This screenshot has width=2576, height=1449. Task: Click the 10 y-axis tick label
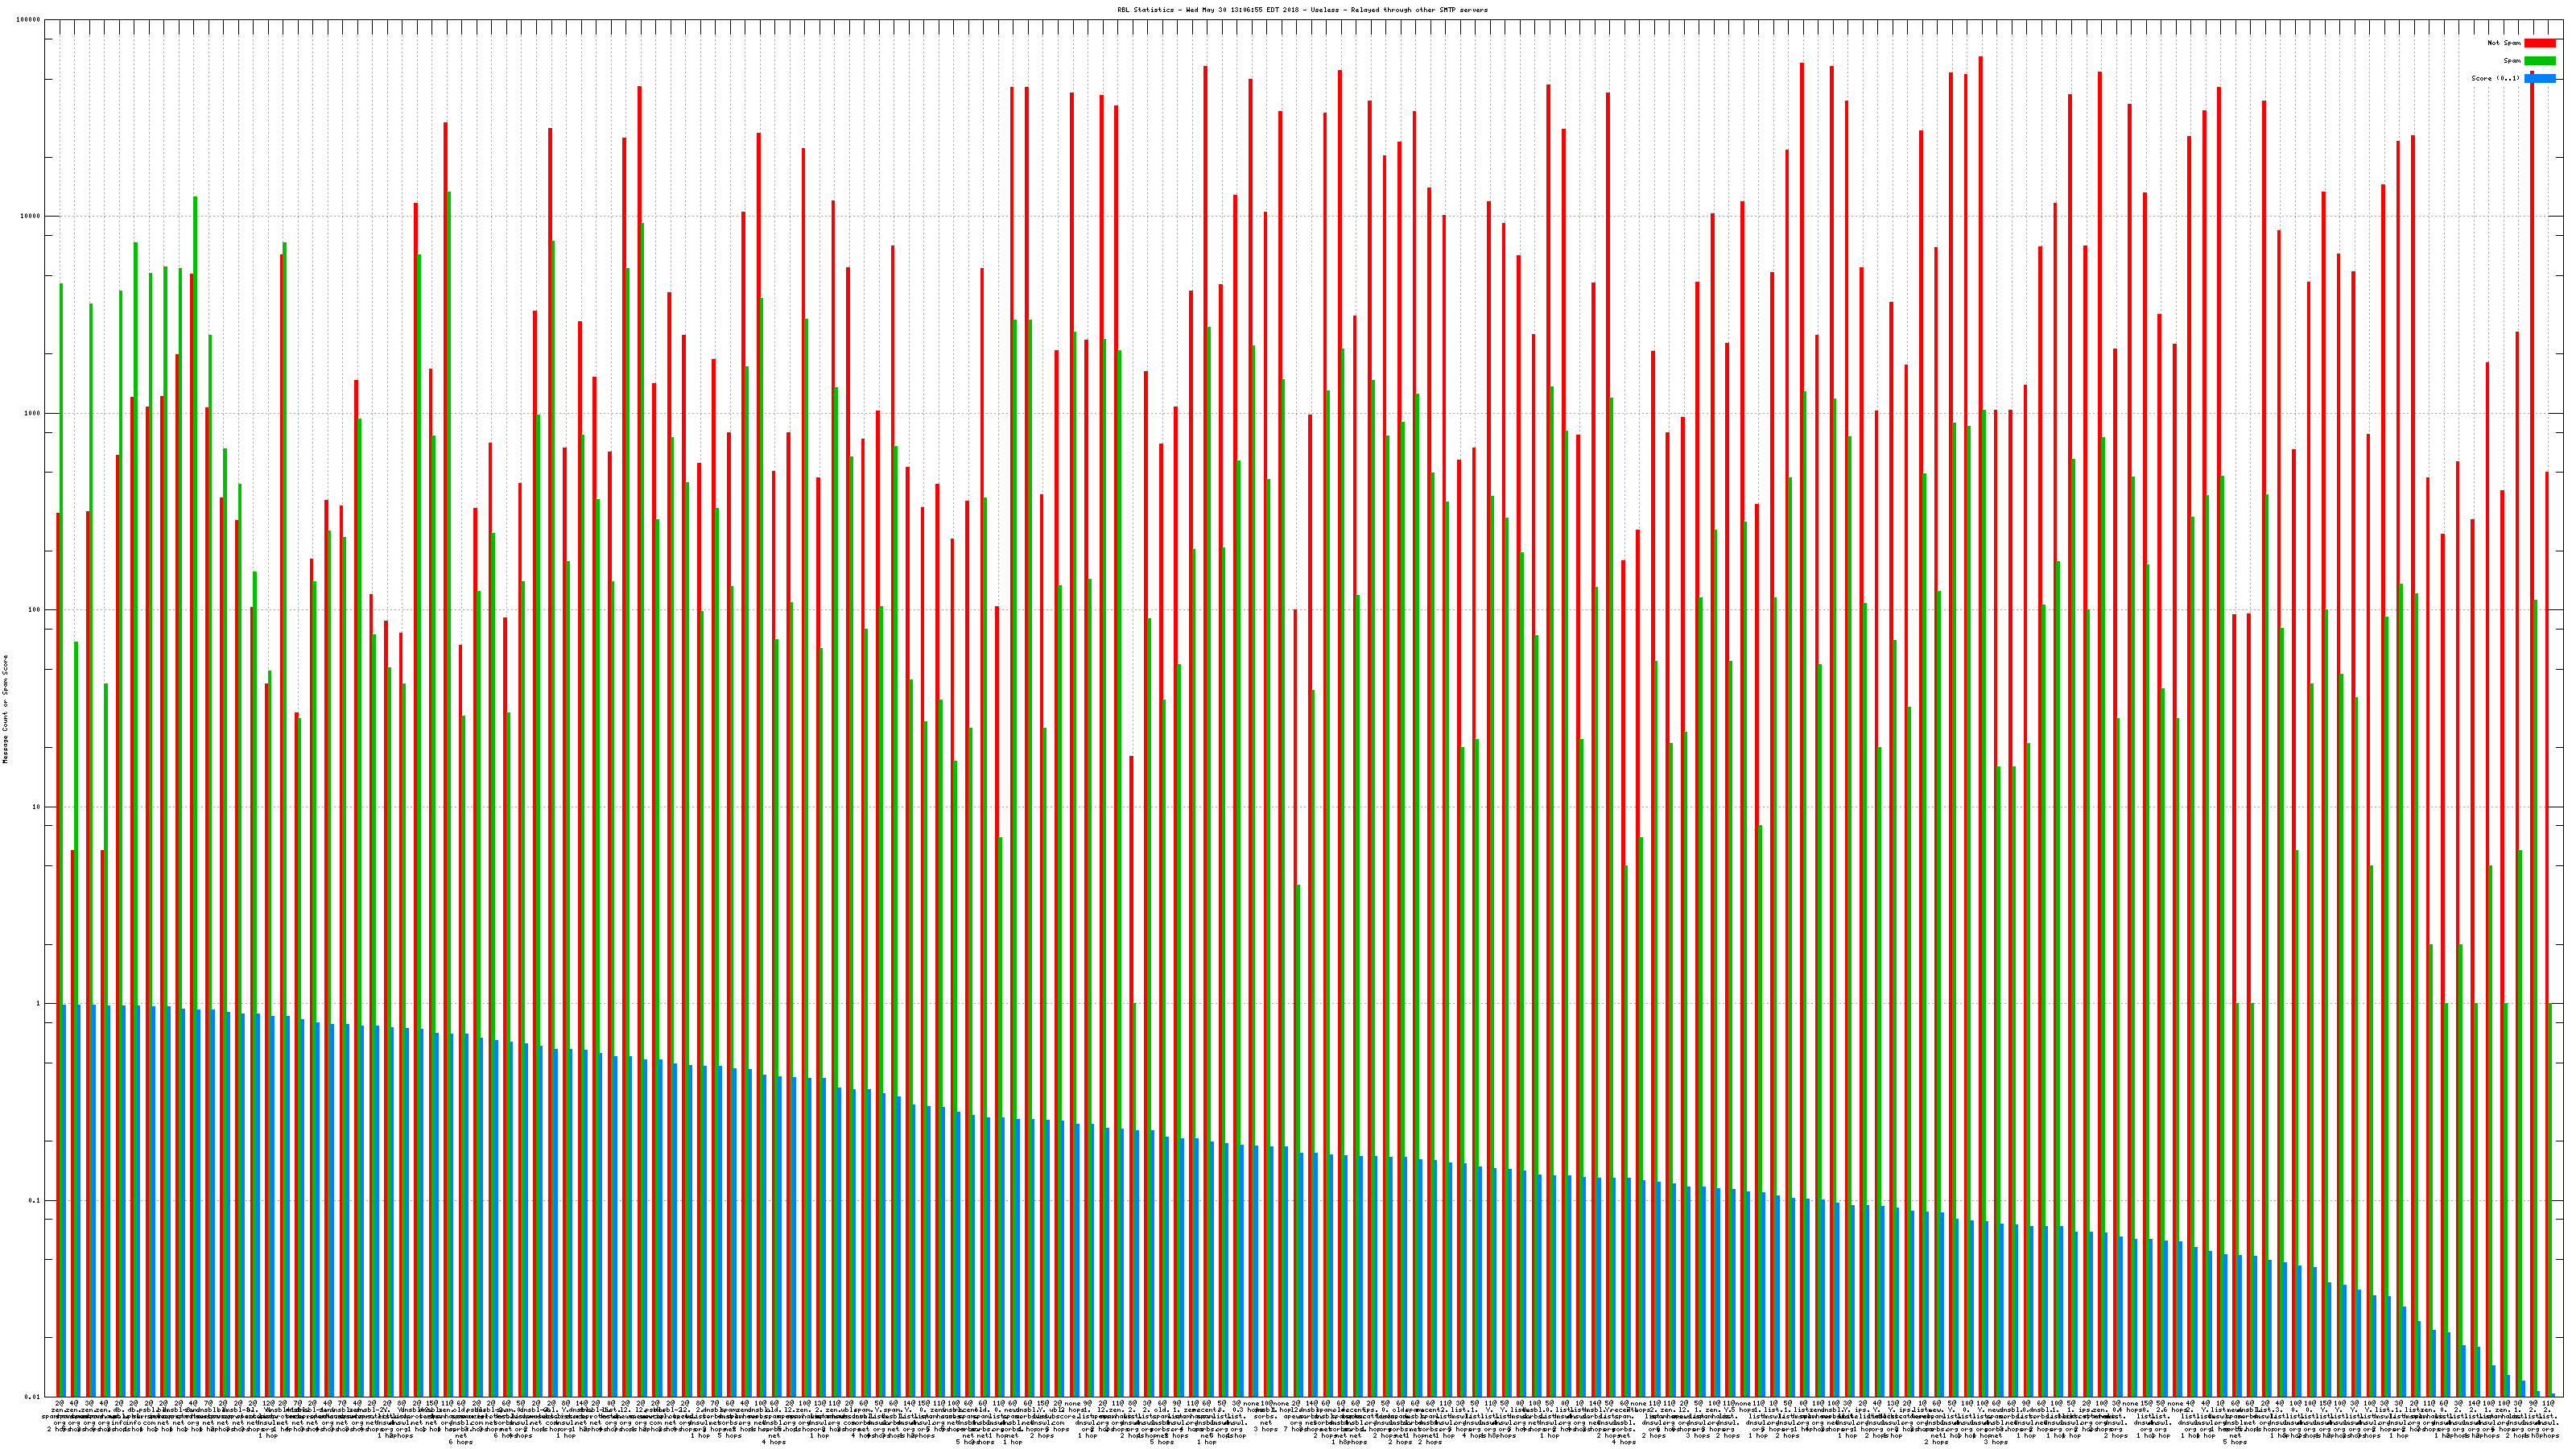coord(37,807)
